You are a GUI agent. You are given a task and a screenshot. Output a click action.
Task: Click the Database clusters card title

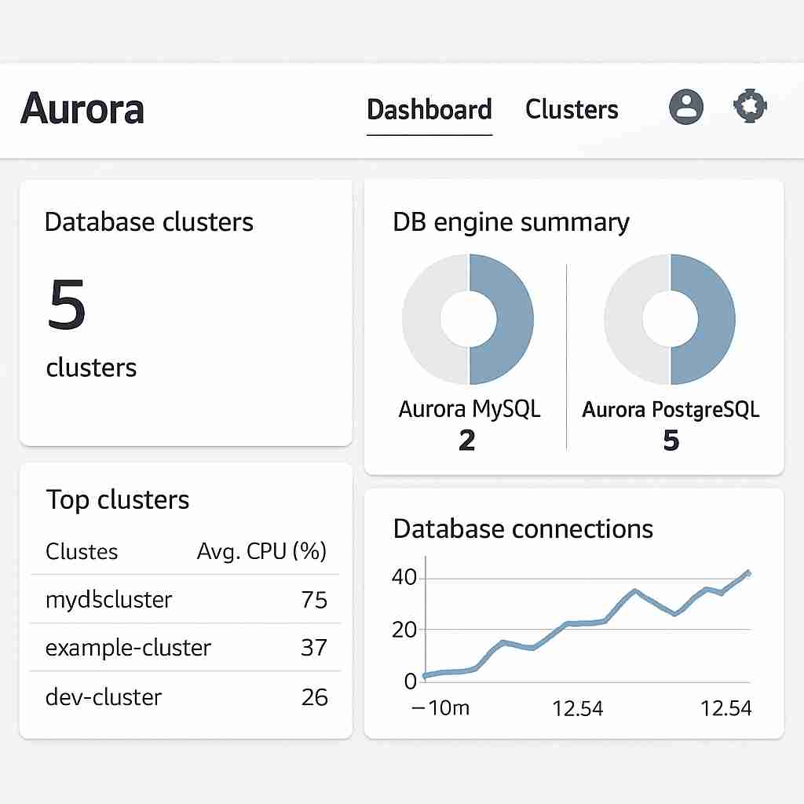tap(149, 222)
